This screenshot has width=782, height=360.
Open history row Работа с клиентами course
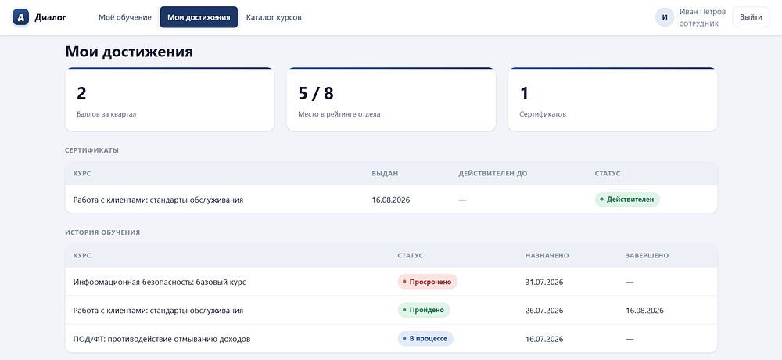coord(391,310)
